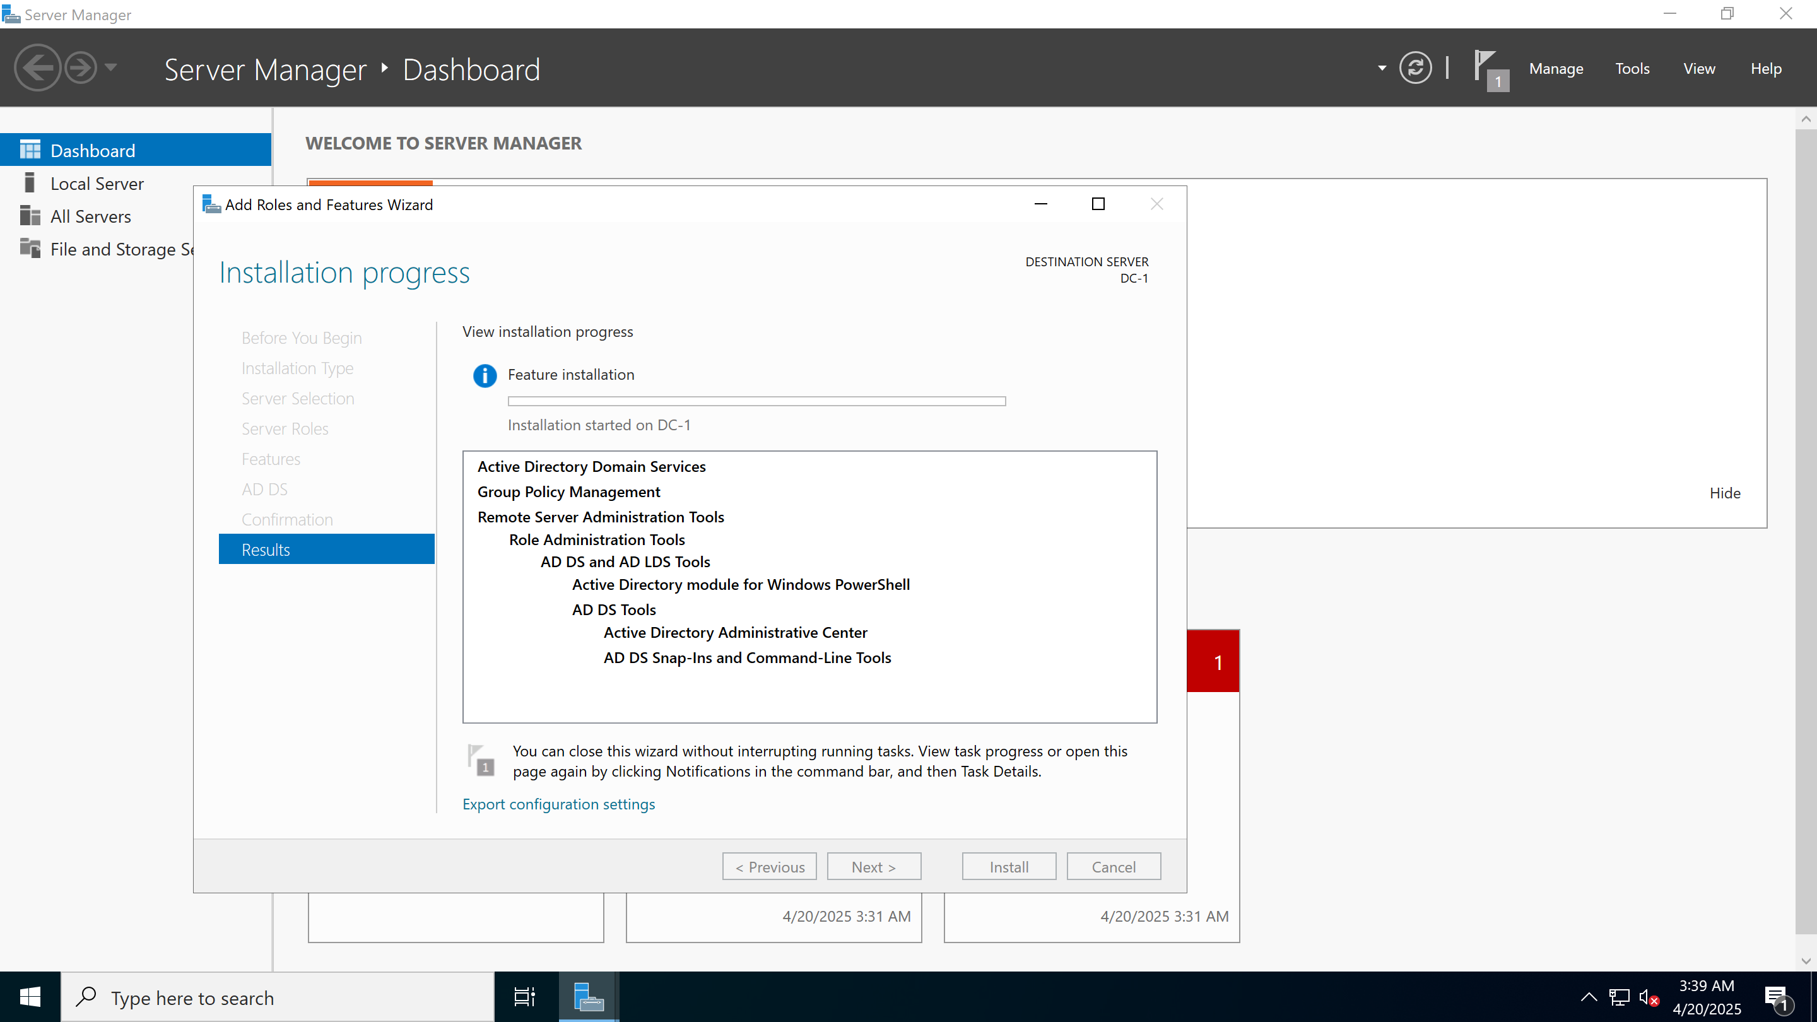Click the wizard title bar icon

point(211,204)
